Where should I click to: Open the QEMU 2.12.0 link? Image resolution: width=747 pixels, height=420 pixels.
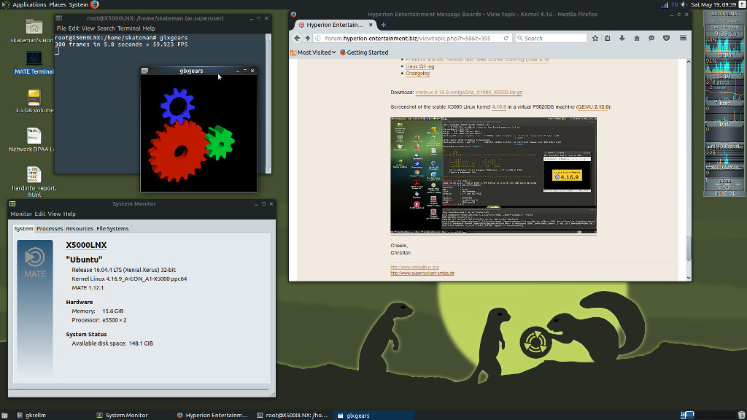coord(593,106)
